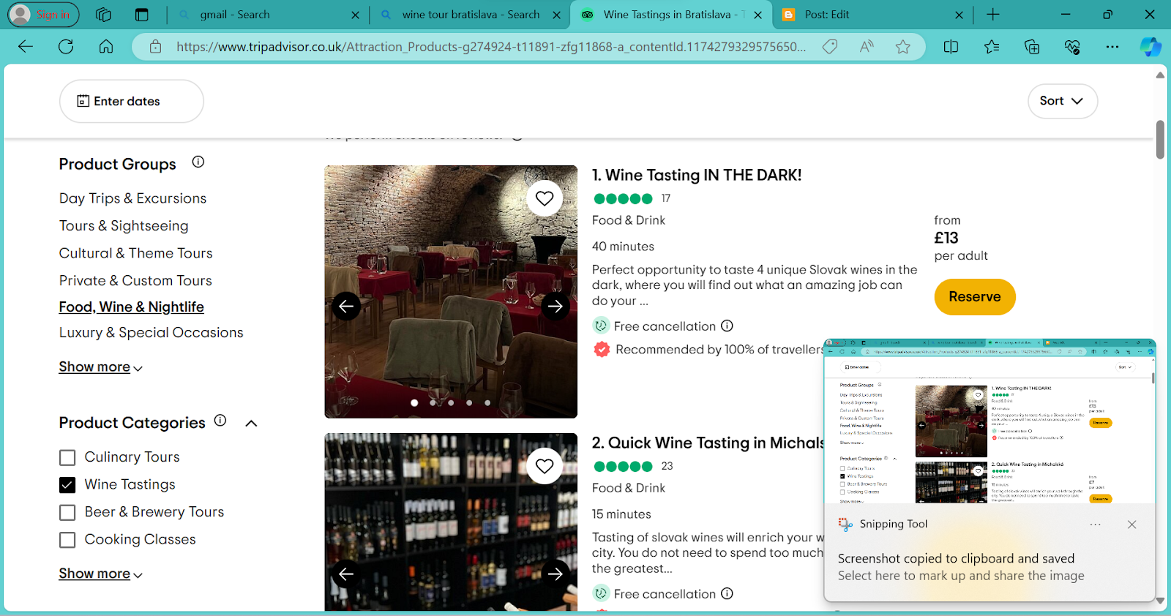Open Collections icon in toolbar
1171x616 pixels.
tap(1032, 47)
